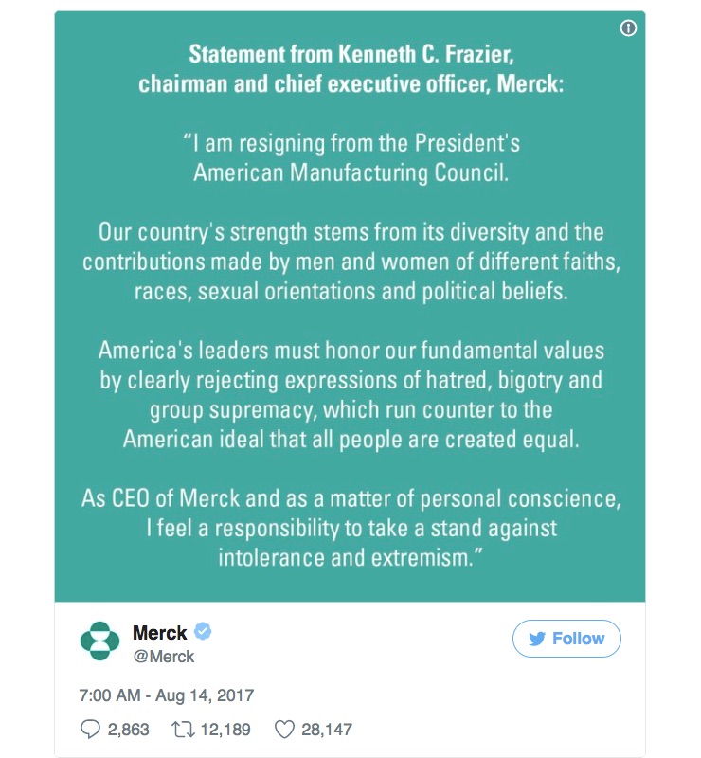
Task: Open the 7:00 AM - Aug 14, 2017 timestamp
Action: pos(167,695)
